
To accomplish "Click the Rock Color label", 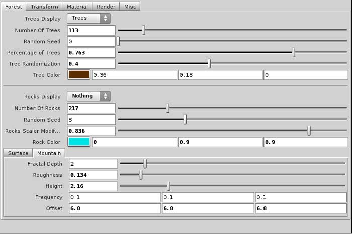I will 46,142.
